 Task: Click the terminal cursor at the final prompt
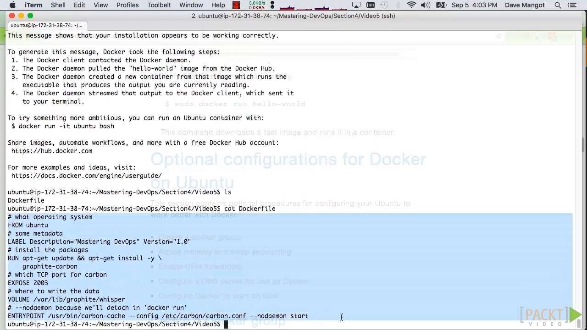click(226, 324)
